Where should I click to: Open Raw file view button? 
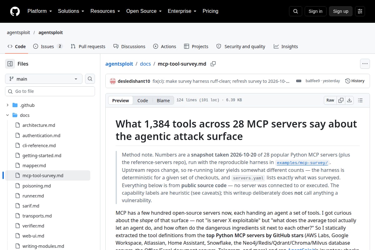[330, 100]
